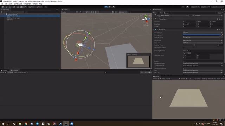This screenshot has width=225, height=126.
Task: Open the Tag dropdown
Action: (x=174, y=15)
